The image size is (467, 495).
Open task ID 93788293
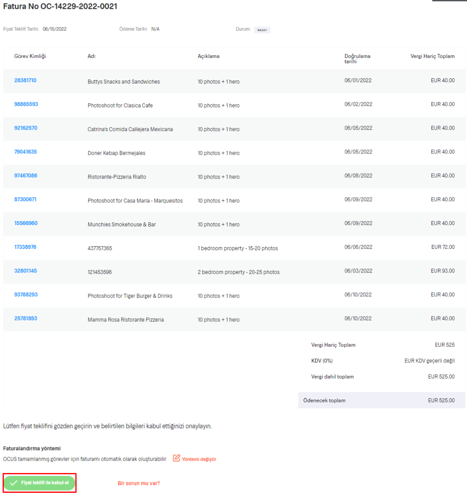pos(26,295)
